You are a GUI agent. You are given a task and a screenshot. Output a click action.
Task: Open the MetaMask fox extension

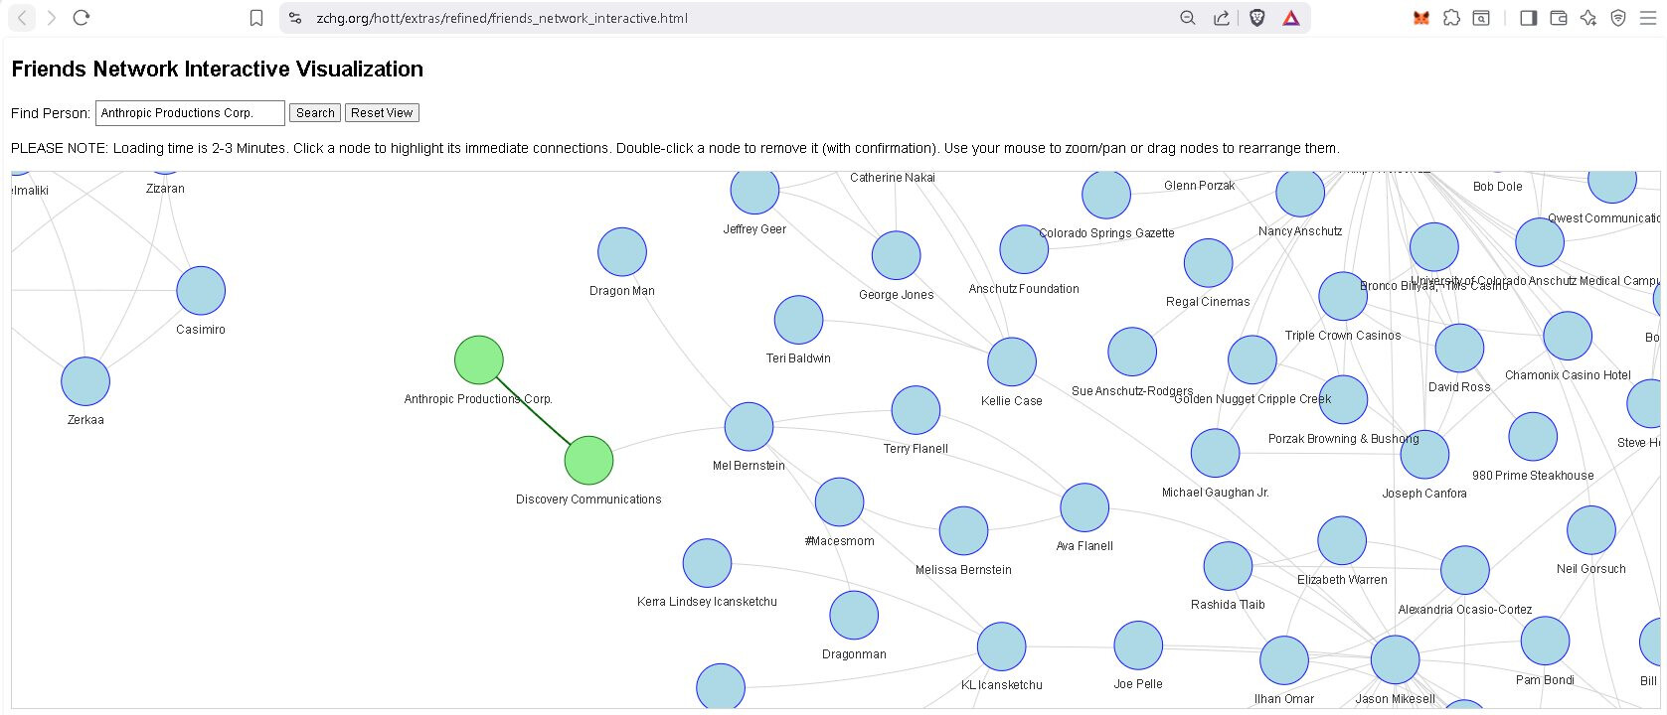point(1421,18)
